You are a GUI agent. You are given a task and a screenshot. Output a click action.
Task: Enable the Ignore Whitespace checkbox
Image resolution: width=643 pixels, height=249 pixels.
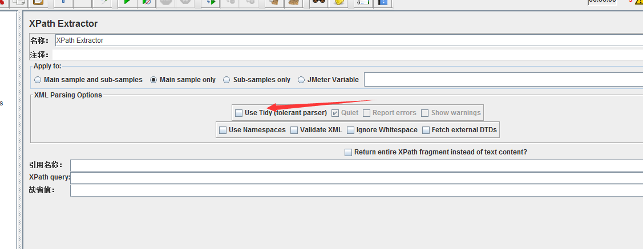[x=350, y=130]
